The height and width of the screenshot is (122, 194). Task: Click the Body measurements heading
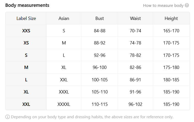coord(27,5)
